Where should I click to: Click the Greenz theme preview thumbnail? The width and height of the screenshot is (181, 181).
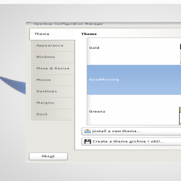tap(180, 116)
